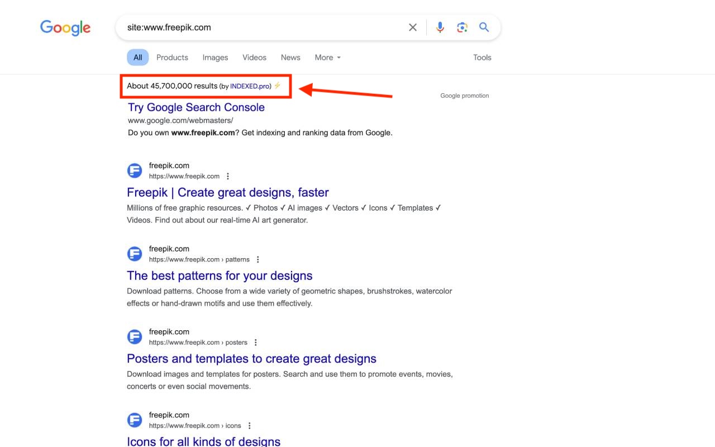Screen dimensions: 715x447
Task: Click into the site:www.freepik.com search field
Action: click(263, 27)
